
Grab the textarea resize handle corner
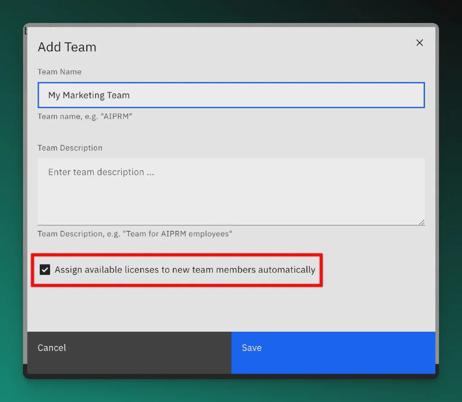coord(421,222)
